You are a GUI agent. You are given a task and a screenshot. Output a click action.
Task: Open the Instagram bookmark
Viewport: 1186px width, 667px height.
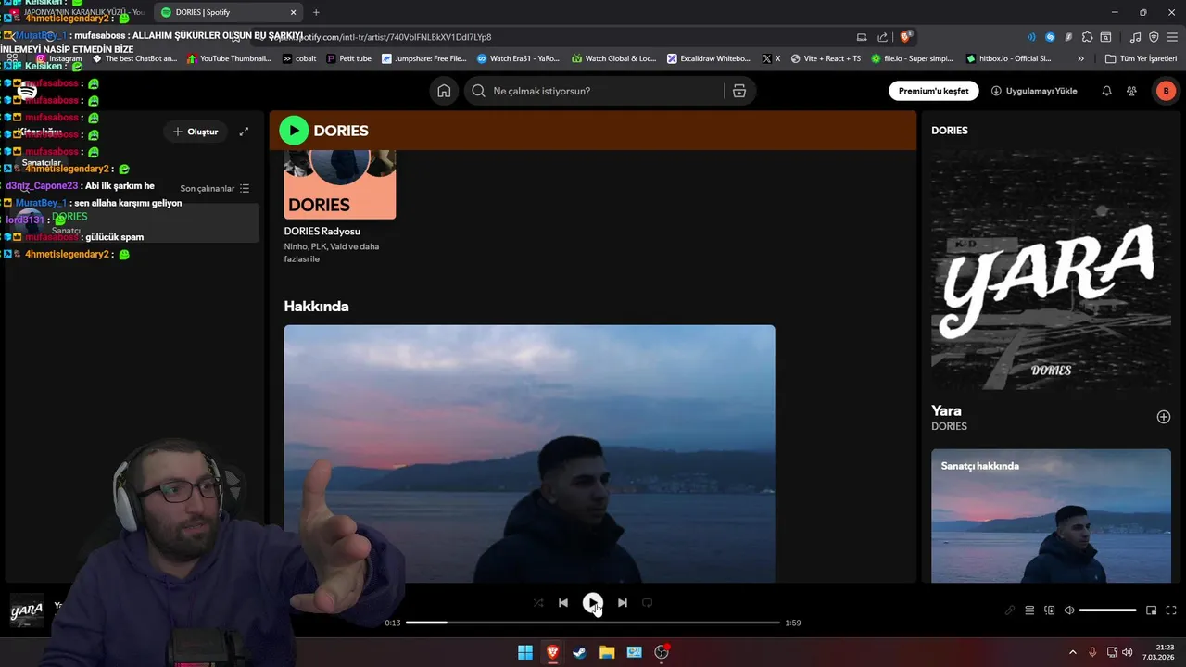point(58,58)
